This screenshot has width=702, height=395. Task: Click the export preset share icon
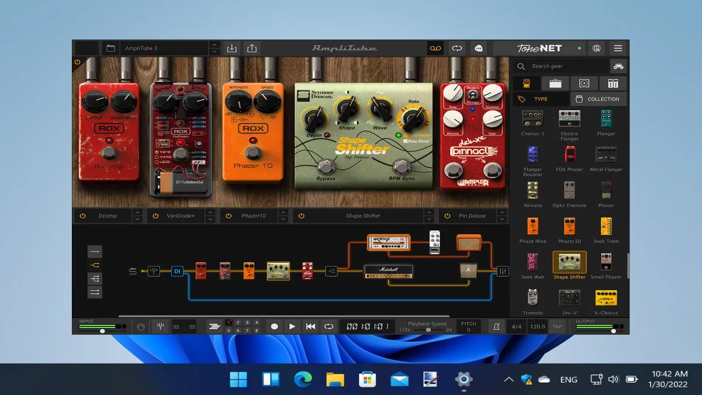coord(252,48)
